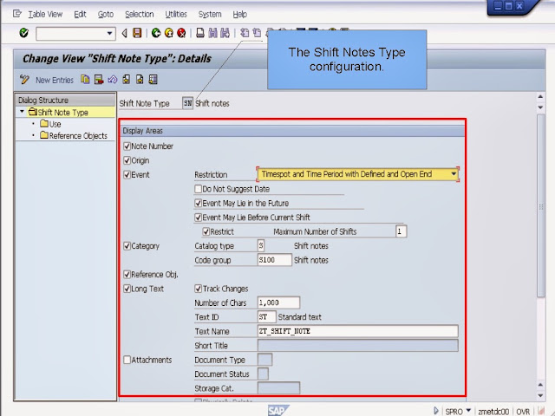Check the Do Not Suggest Date checkbox
The width and height of the screenshot is (555, 416).
pos(199,189)
